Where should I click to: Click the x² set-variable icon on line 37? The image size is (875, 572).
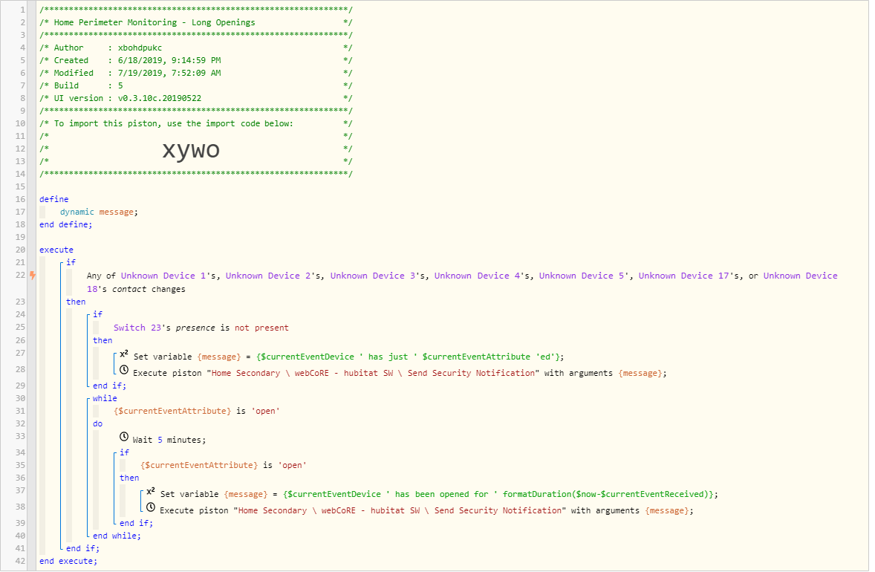pyautogui.click(x=151, y=491)
